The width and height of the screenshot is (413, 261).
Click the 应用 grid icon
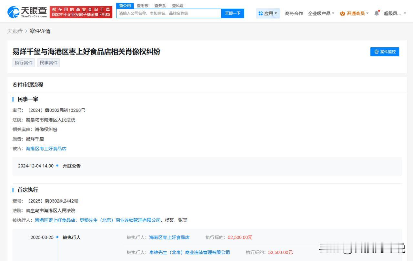point(261,14)
